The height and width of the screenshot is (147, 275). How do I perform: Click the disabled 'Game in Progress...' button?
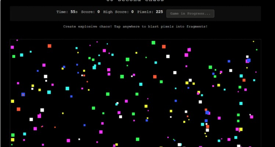[190, 14]
